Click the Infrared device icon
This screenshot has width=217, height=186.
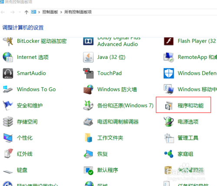click(8, 153)
